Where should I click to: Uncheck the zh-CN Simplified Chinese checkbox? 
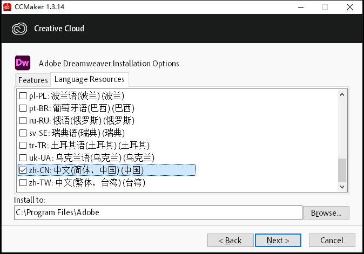click(23, 170)
